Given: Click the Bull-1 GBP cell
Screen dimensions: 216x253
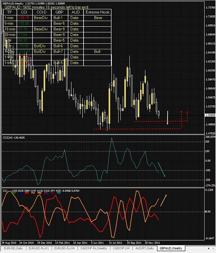Looking at the screenshot, I should [x=58, y=18].
